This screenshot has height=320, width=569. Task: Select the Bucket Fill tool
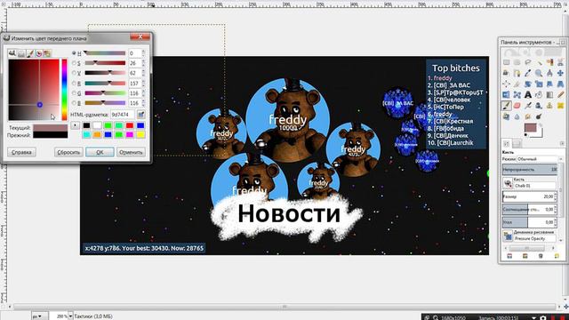click(x=539, y=95)
